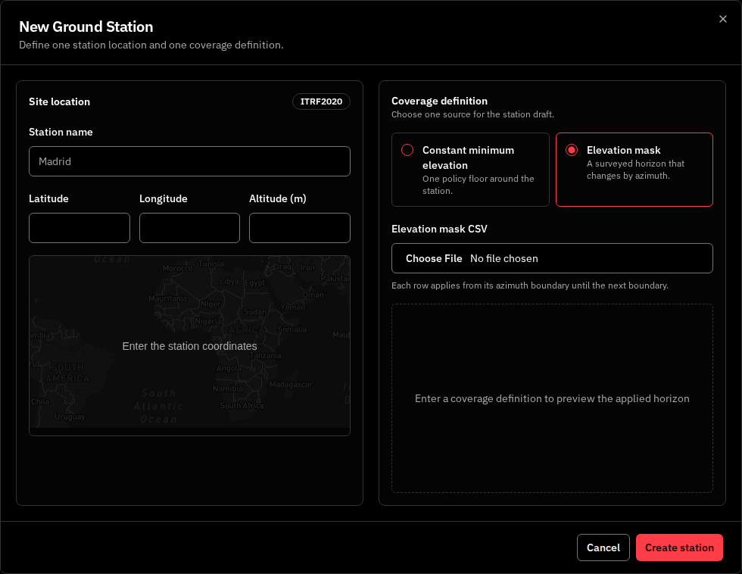Focus the Latitude input field
This screenshot has height=574, width=742.
tap(79, 228)
